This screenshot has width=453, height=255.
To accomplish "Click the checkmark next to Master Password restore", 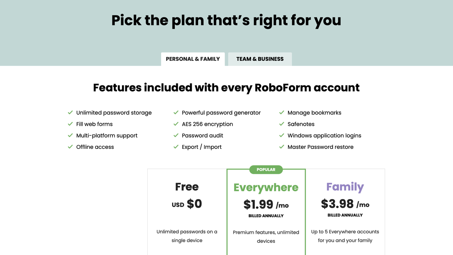I will pos(282,147).
